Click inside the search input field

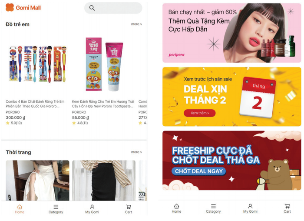click(x=113, y=8)
